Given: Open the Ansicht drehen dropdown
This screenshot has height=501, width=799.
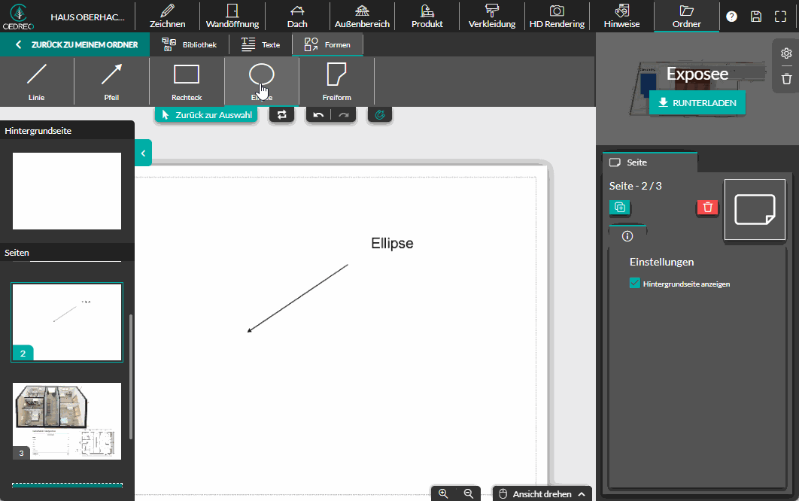Looking at the screenshot, I should pos(541,493).
